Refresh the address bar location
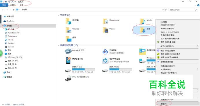Image resolution: width=200 pixels, height=106 pixels. (166, 10)
